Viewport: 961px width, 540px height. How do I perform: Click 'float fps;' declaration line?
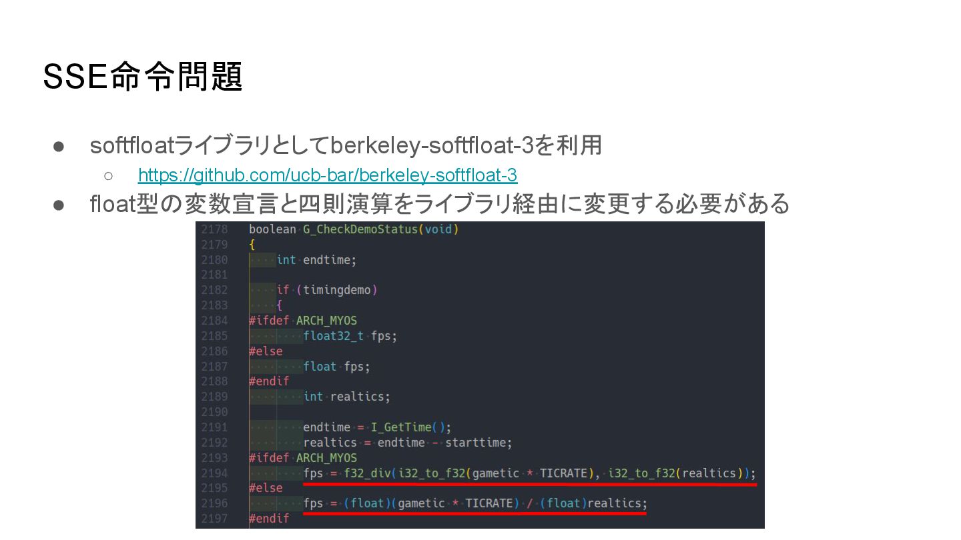pyautogui.click(x=336, y=367)
